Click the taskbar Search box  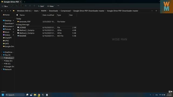click(x=15, y=95)
